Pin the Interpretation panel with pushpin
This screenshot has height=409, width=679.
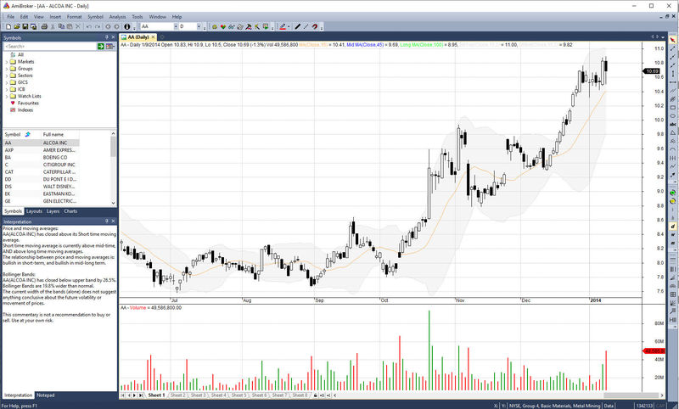[107, 221]
